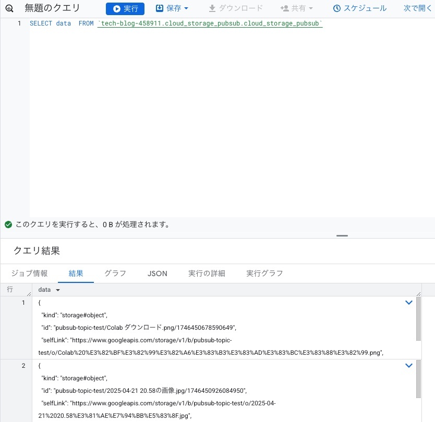Select the 結果 results tab
435x422 pixels.
pos(76,274)
